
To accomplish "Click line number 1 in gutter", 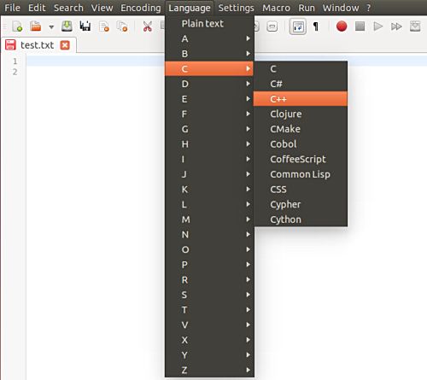I will pos(15,61).
